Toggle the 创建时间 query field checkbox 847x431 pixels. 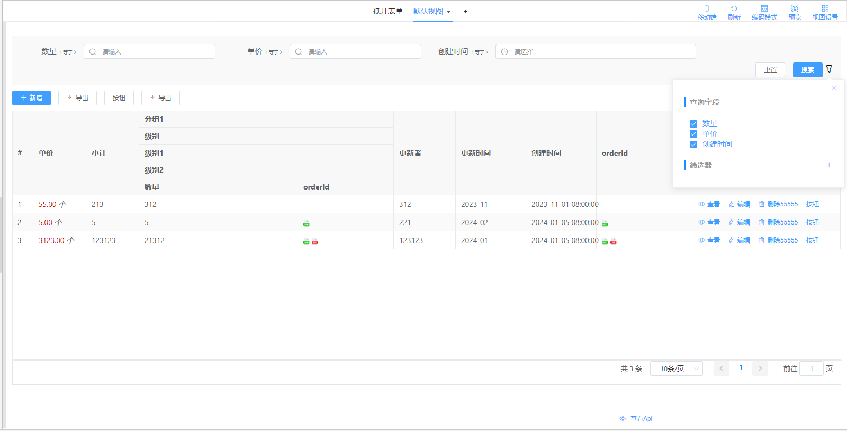pos(693,145)
